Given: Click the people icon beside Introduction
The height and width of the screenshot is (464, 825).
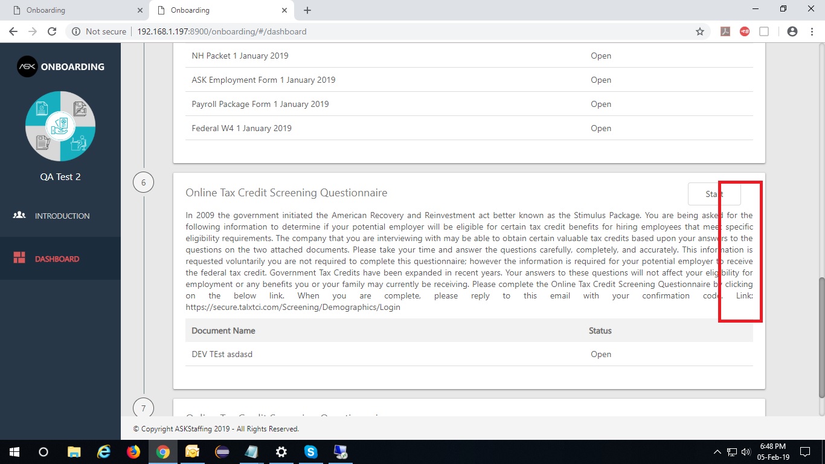Looking at the screenshot, I should click(19, 215).
